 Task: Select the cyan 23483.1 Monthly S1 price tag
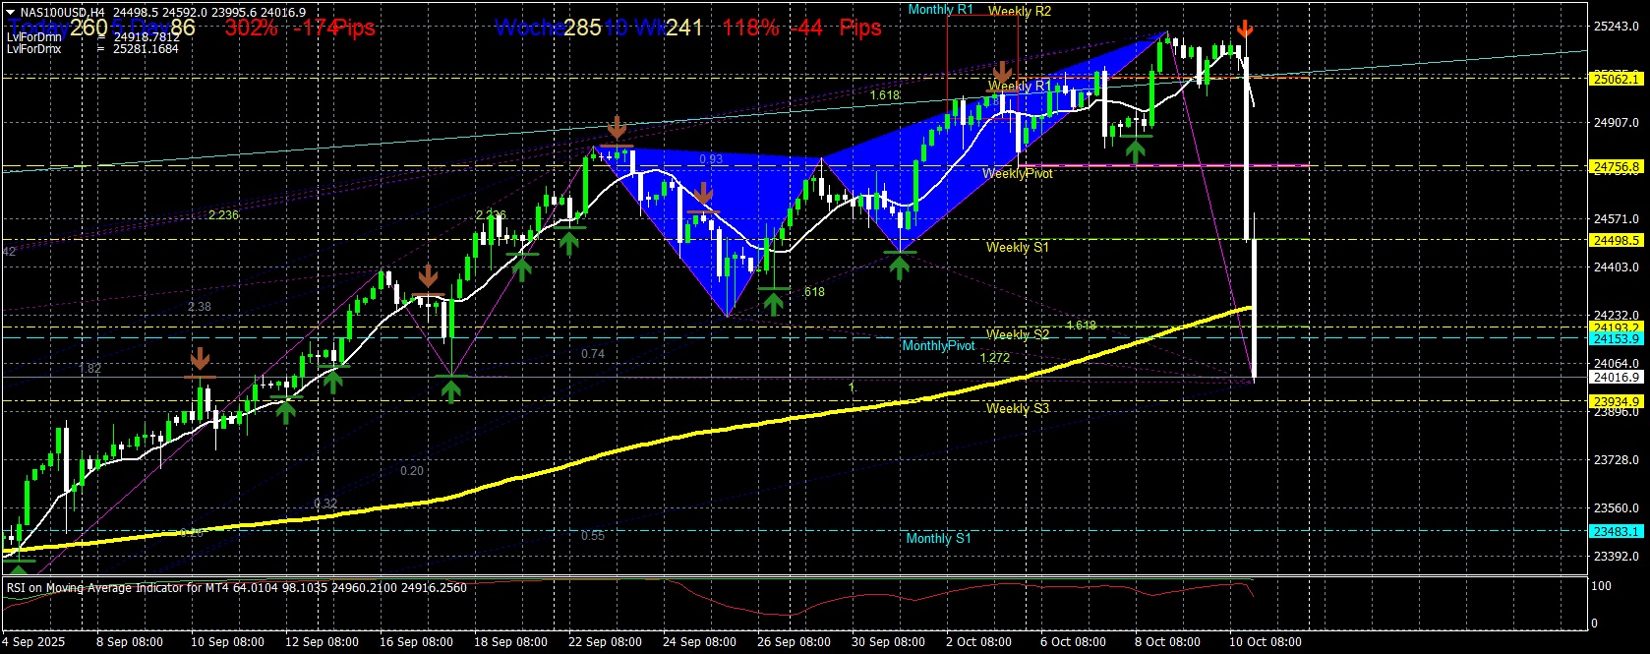pyautogui.click(x=1616, y=531)
